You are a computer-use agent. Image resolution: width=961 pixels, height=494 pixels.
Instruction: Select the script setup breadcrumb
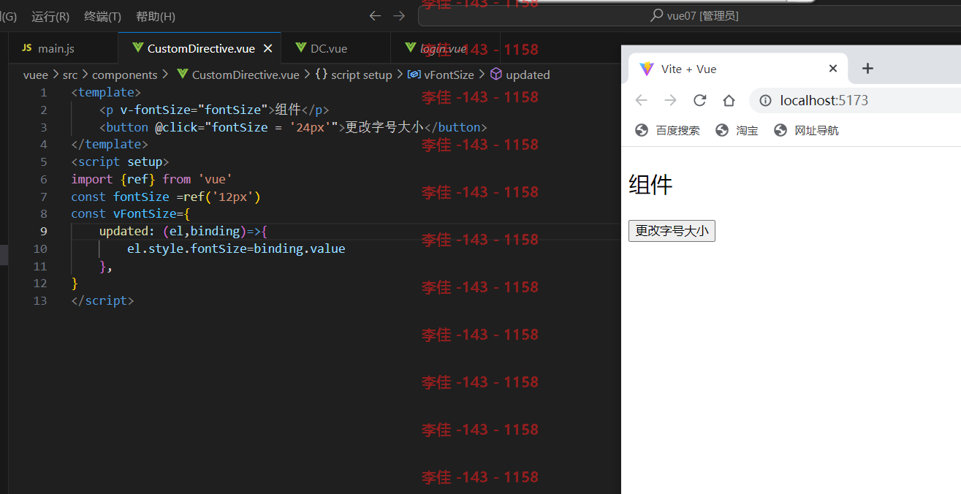pos(362,75)
